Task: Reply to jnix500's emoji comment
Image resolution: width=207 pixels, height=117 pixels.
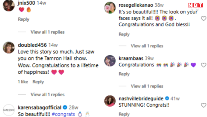Action: coord(24,19)
